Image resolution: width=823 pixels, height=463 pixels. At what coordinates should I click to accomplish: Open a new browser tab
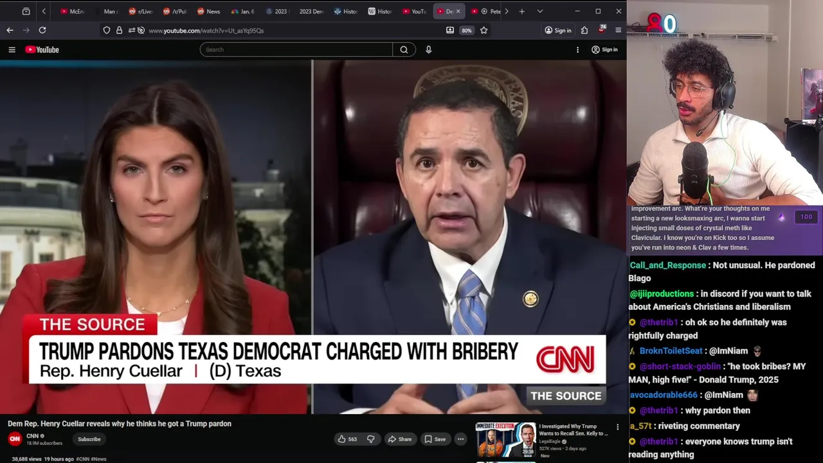coord(522,11)
